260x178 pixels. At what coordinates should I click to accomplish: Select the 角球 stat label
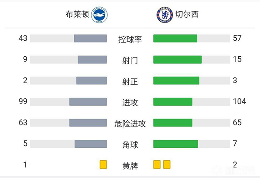130,144
